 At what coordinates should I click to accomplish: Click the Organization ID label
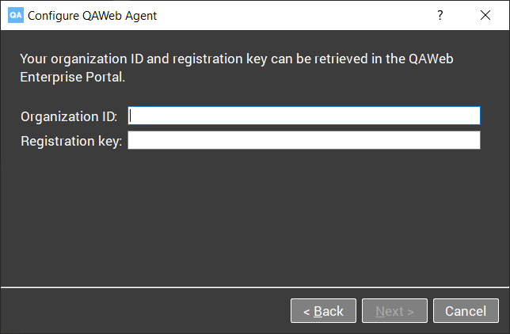coord(69,116)
